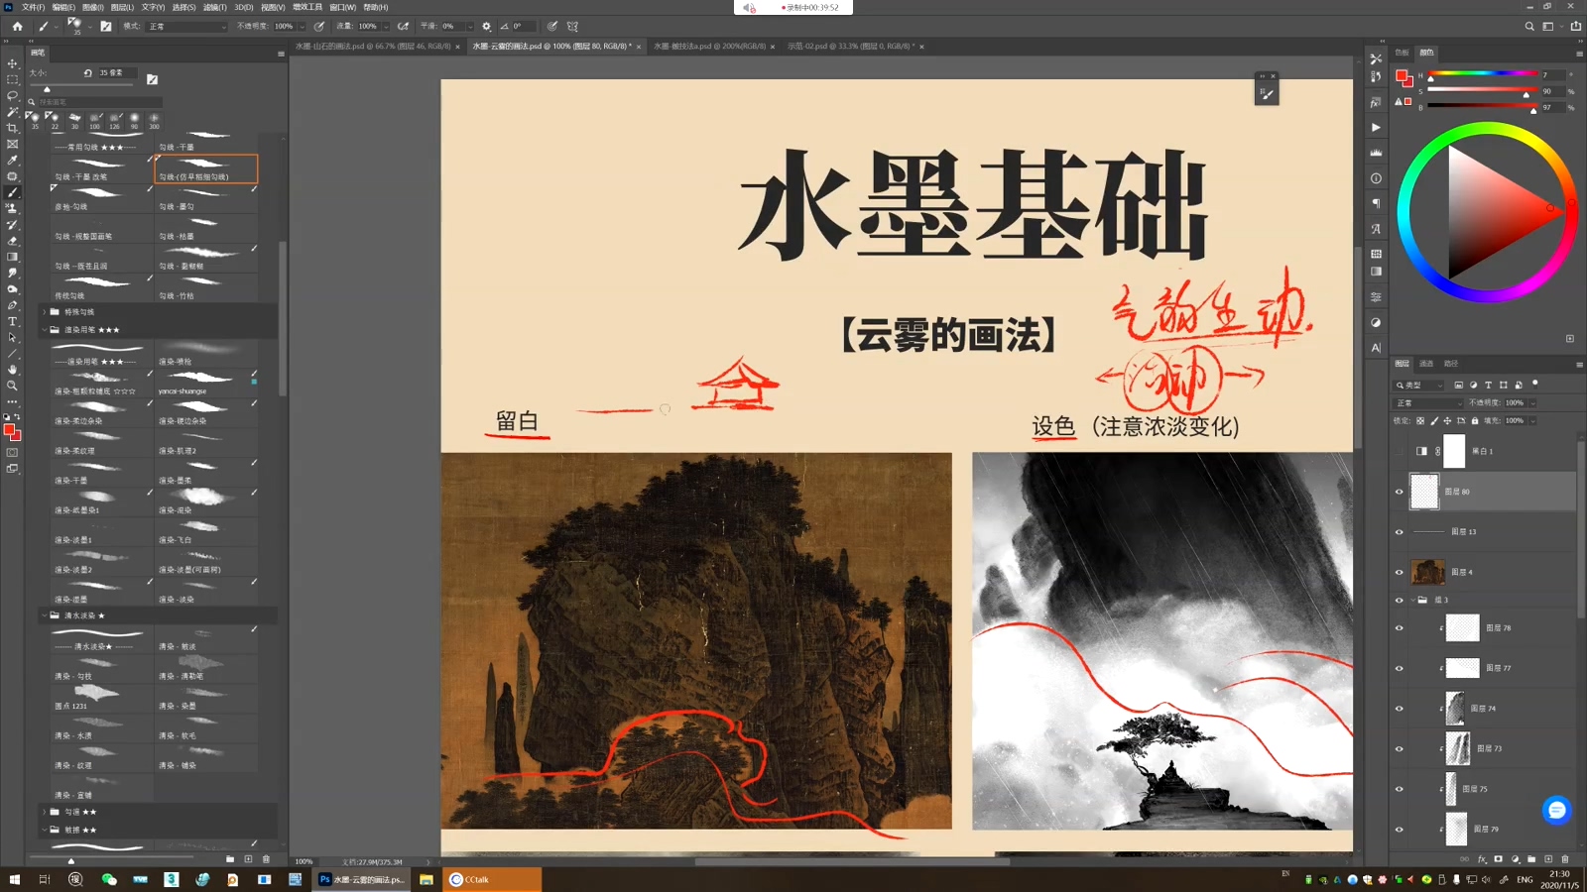Toggle lock transparent pixels icon

1420,420
